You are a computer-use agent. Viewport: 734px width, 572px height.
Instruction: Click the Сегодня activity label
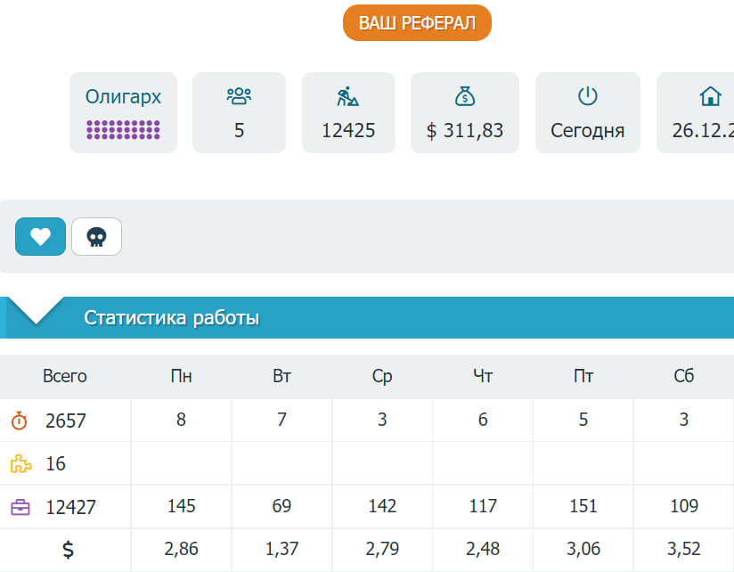point(587,131)
